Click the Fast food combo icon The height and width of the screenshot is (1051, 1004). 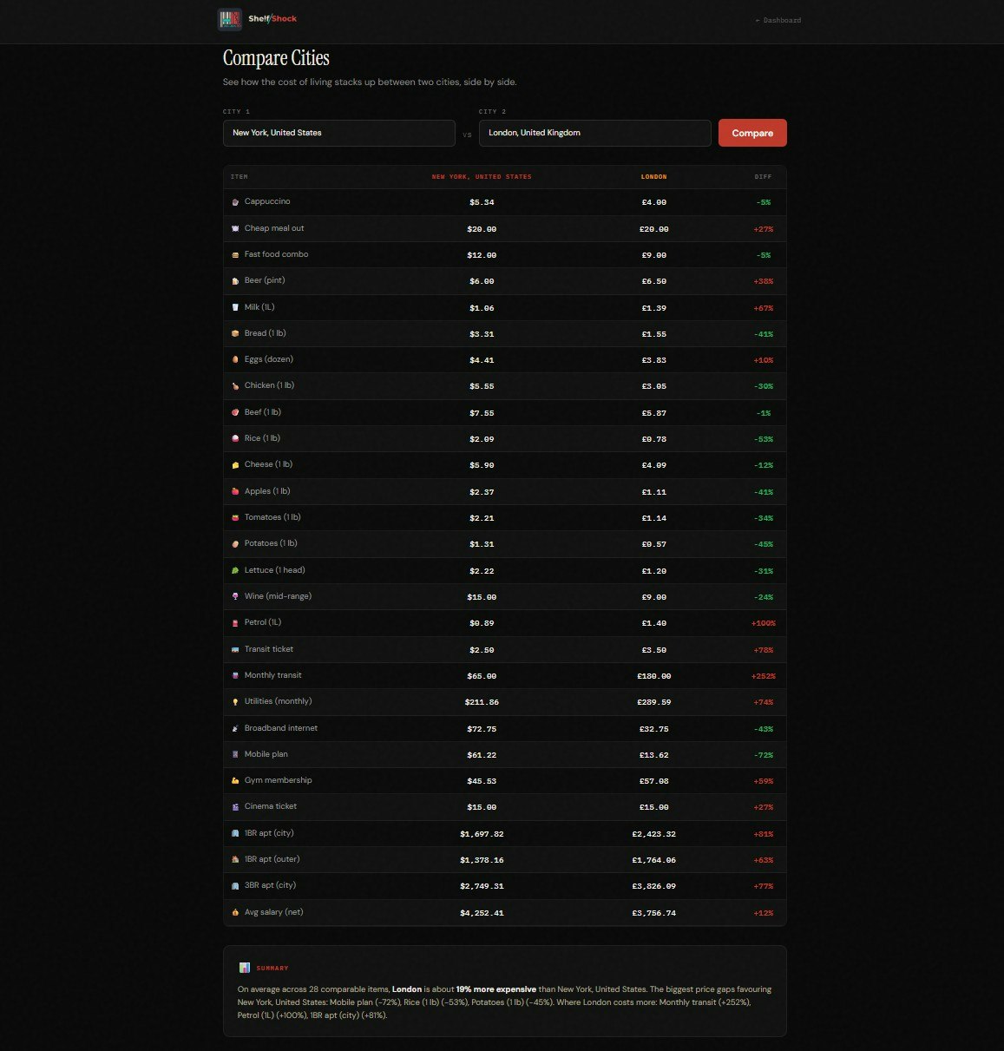click(x=235, y=255)
